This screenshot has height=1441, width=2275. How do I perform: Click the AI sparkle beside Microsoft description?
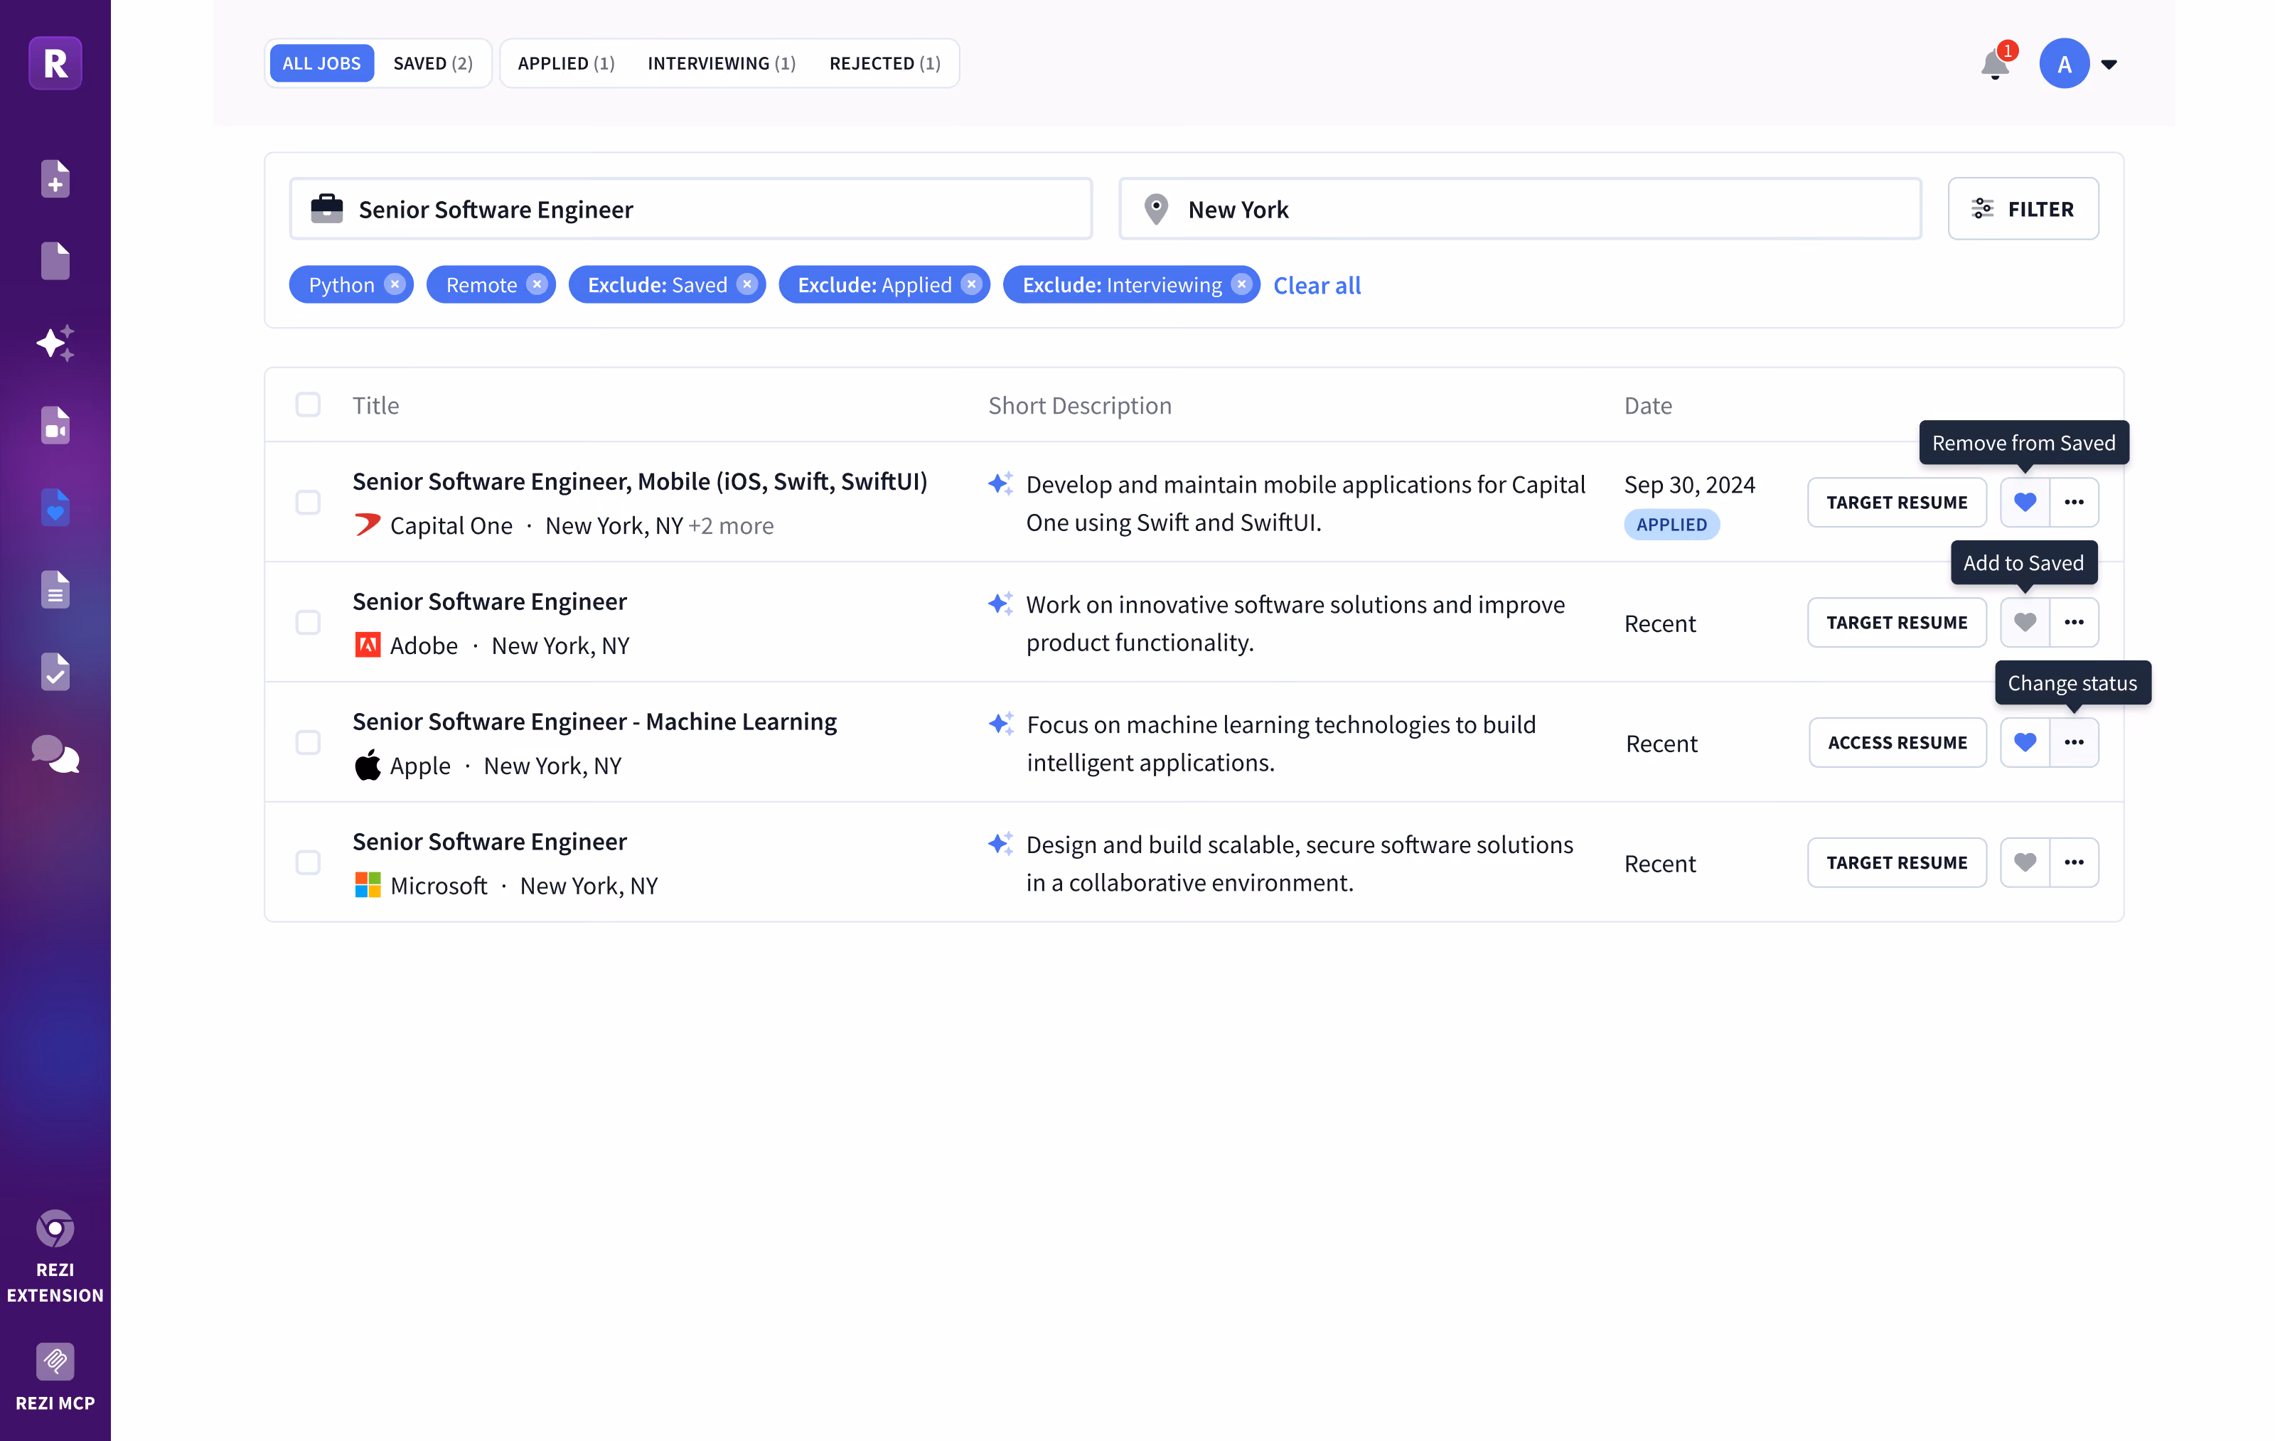point(1000,843)
